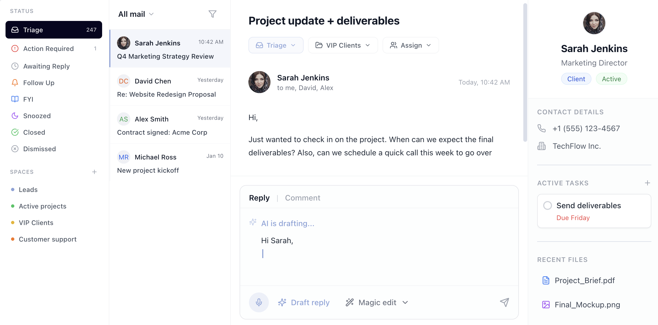Viewport: 658px width, 325px height.
Task: Open David Chen's Website Redesign email
Action: [x=170, y=87]
